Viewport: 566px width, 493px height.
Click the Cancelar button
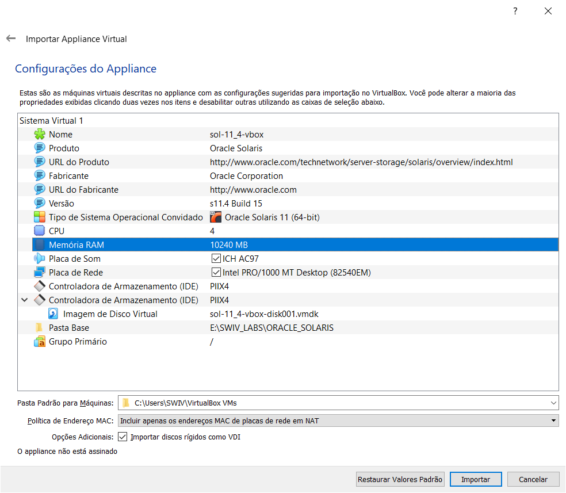(533, 479)
